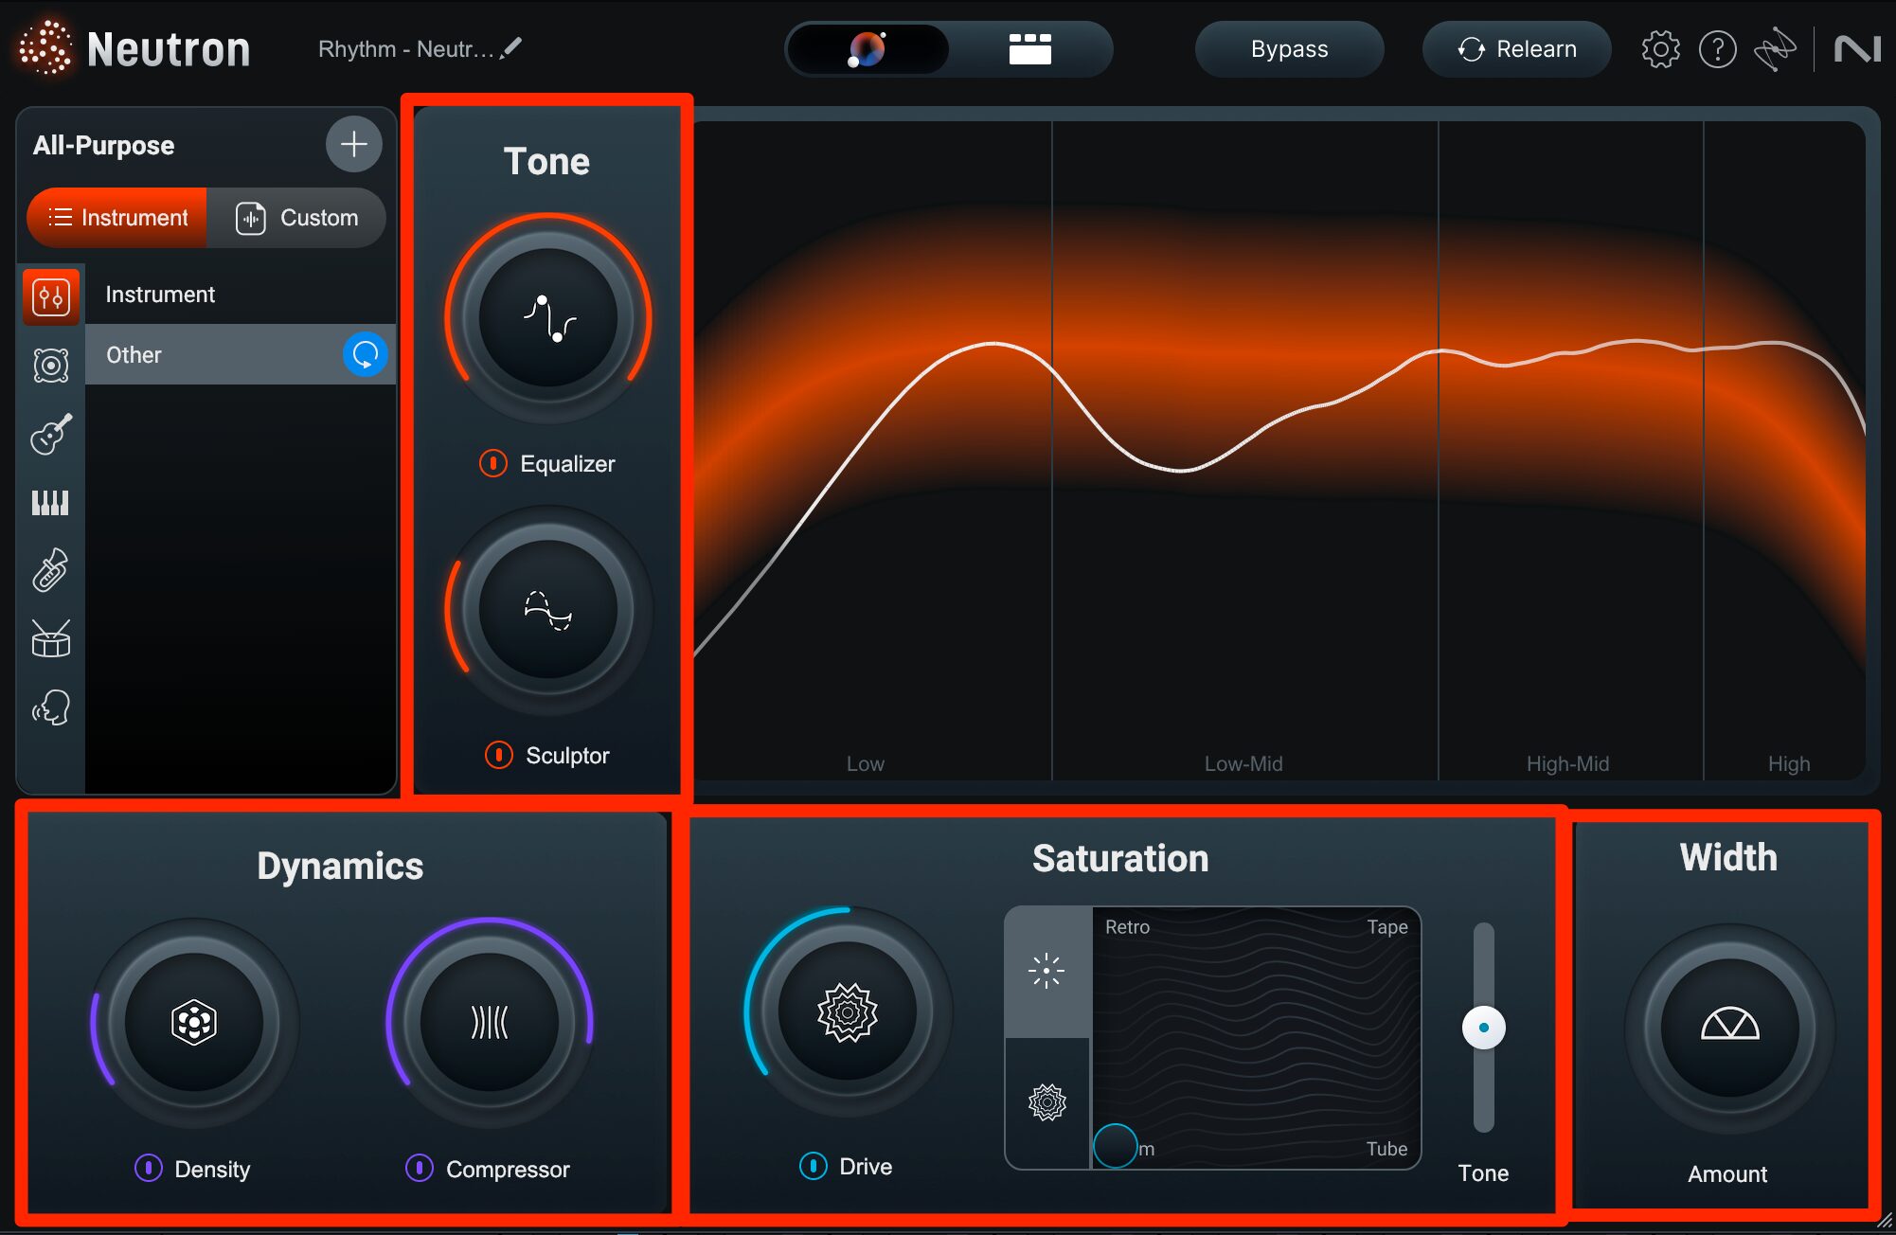Click the Native Instruments logo
Viewport: 1896px width, 1235px height.
[1856, 49]
